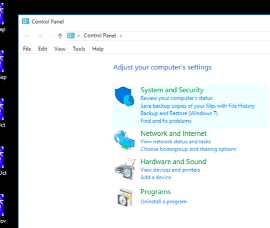Click the Control Panel title bar icon
The height and width of the screenshot is (228, 270).
point(26,21)
